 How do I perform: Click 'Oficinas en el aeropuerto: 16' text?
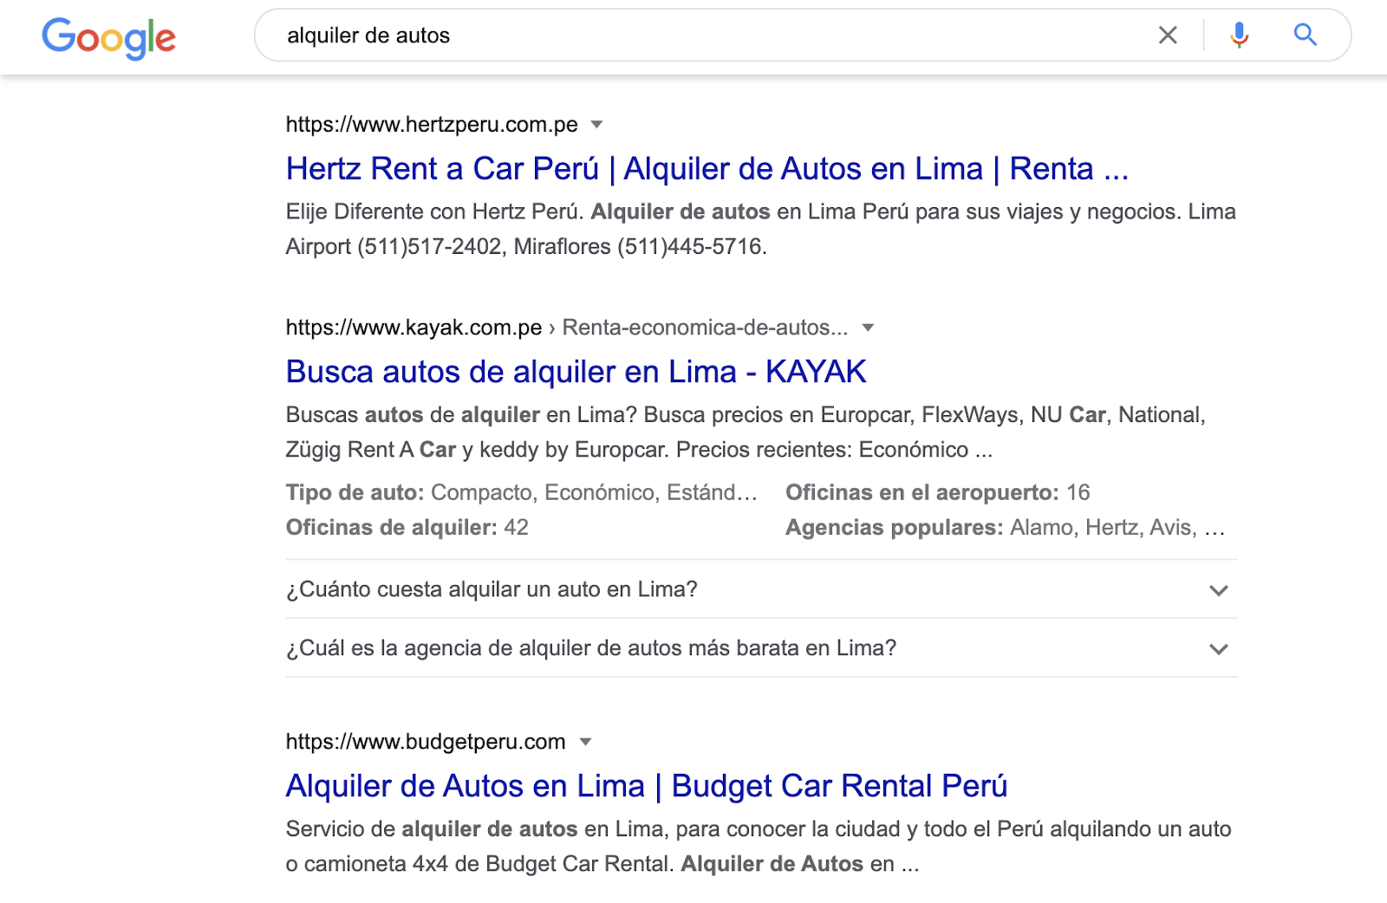click(x=938, y=492)
